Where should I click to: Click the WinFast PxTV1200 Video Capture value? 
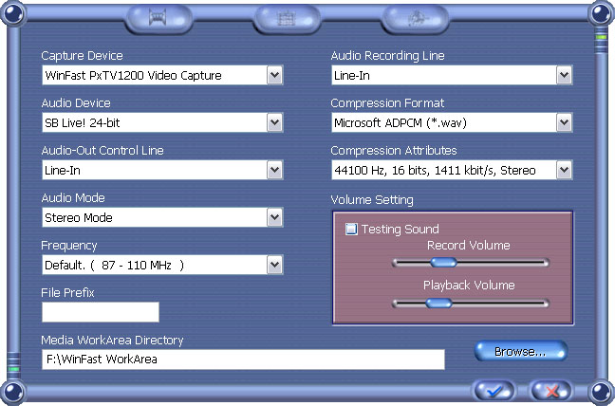tap(134, 75)
